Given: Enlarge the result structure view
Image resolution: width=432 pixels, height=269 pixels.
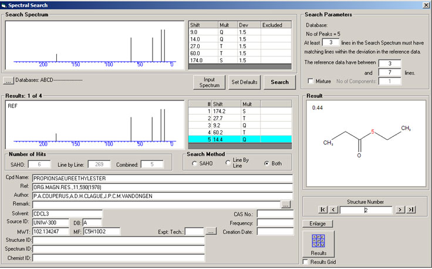Looking at the screenshot, I should (x=318, y=224).
